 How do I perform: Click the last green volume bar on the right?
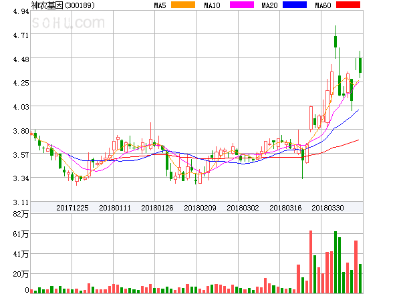pos(360,279)
